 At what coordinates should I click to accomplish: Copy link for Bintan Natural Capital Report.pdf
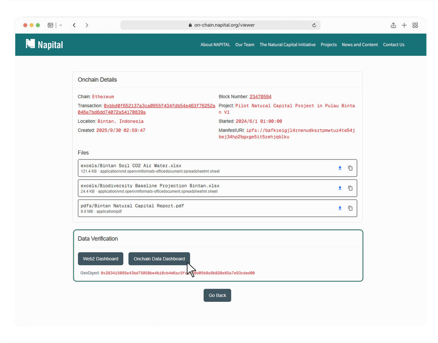tap(350, 208)
